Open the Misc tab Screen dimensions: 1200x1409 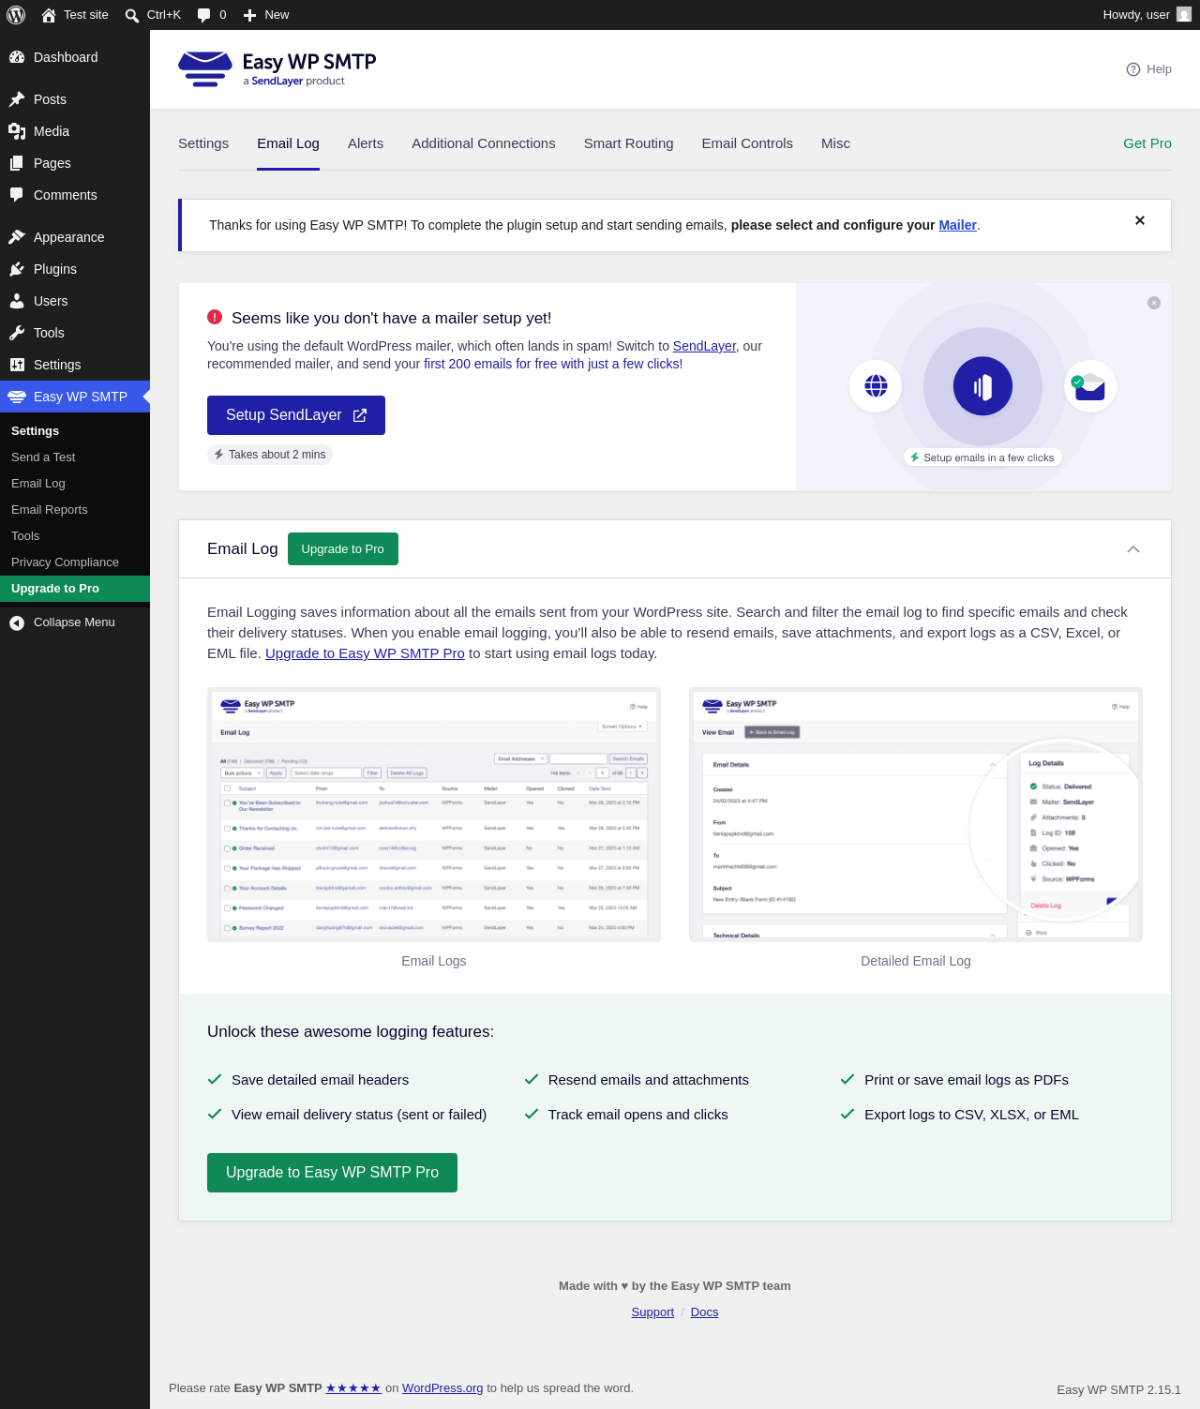[x=836, y=143]
